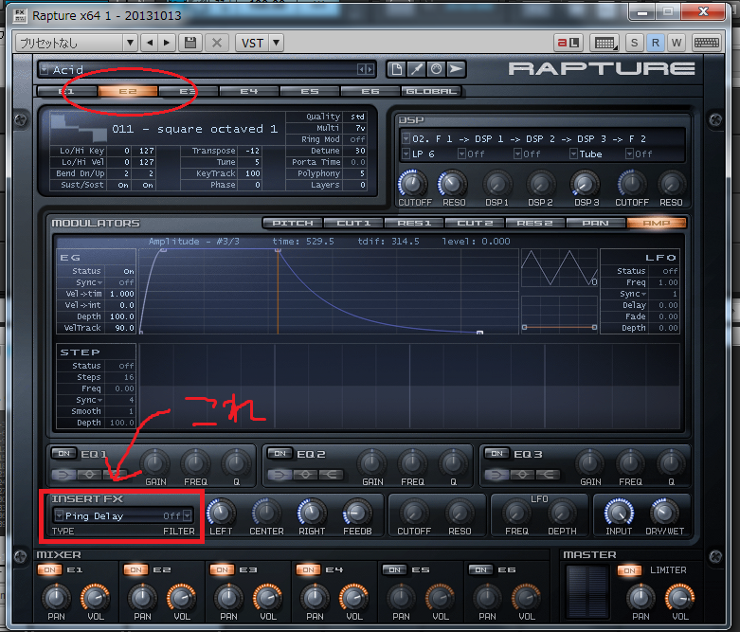Open the LP 6 filter type dropdown
Image resolution: width=740 pixels, height=632 pixels.
[x=406, y=153]
